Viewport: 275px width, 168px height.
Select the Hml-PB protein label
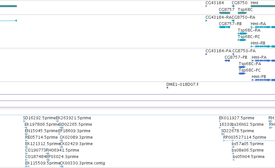(x=259, y=77)
